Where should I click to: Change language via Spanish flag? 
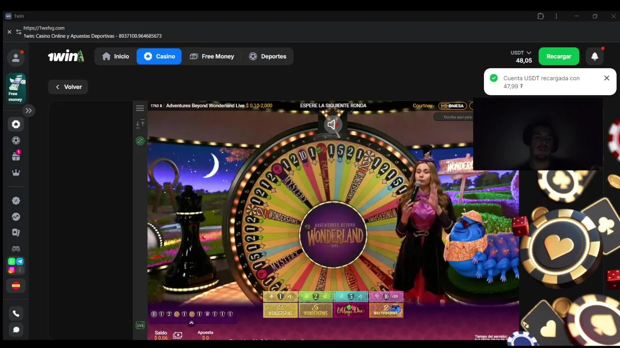[16, 286]
